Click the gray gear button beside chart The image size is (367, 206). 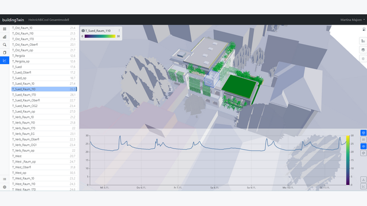(363, 153)
